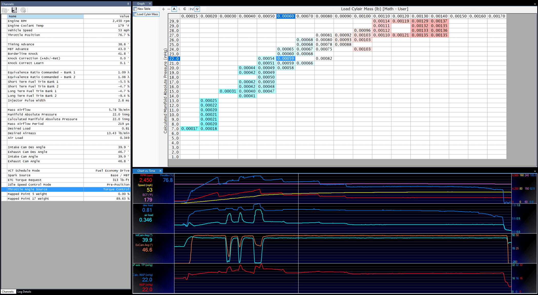Select the Timing Advance row
The image size is (538, 295).
pyautogui.click(x=66, y=44)
